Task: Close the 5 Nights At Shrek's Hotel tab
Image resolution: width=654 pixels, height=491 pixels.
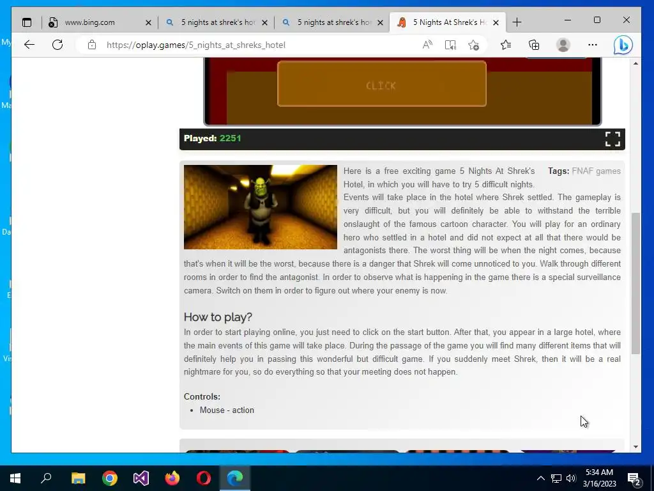Action: coord(496,22)
